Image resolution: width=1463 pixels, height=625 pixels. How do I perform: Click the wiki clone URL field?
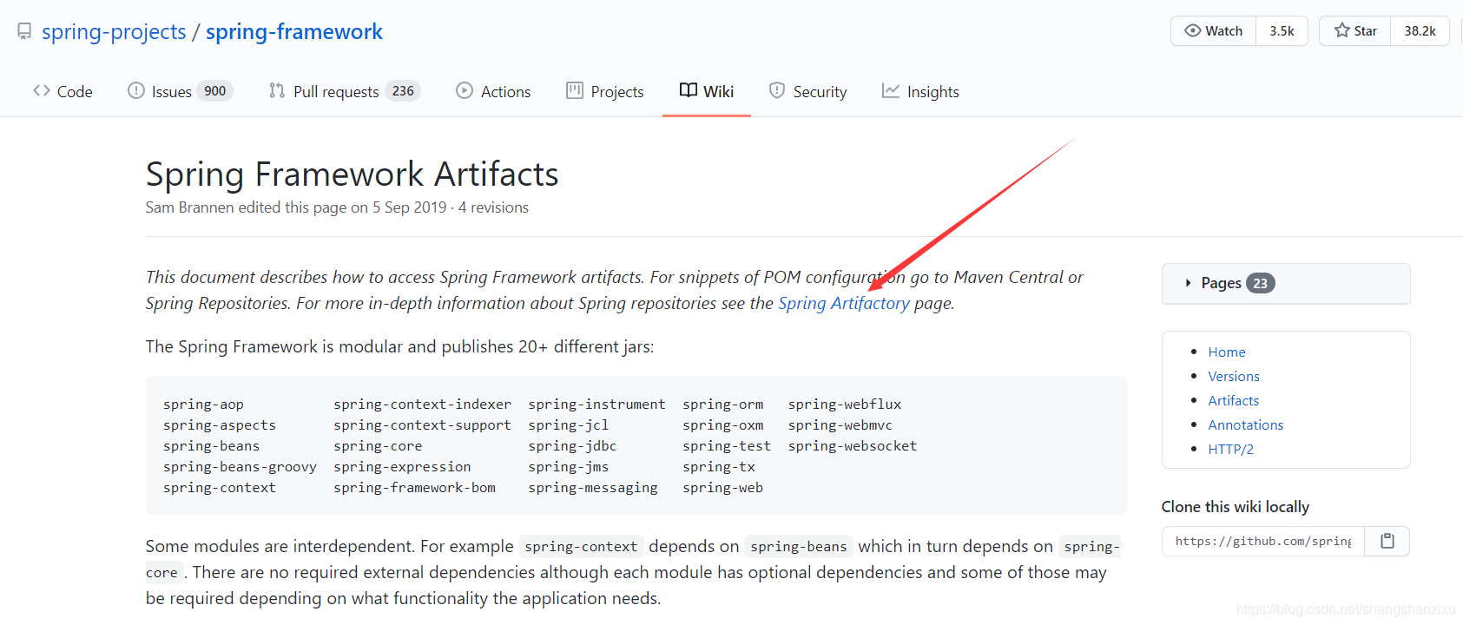click(x=1263, y=541)
